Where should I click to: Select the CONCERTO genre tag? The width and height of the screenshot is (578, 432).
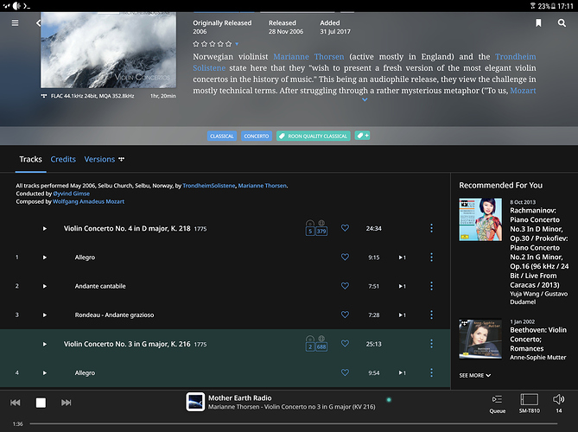click(x=257, y=136)
